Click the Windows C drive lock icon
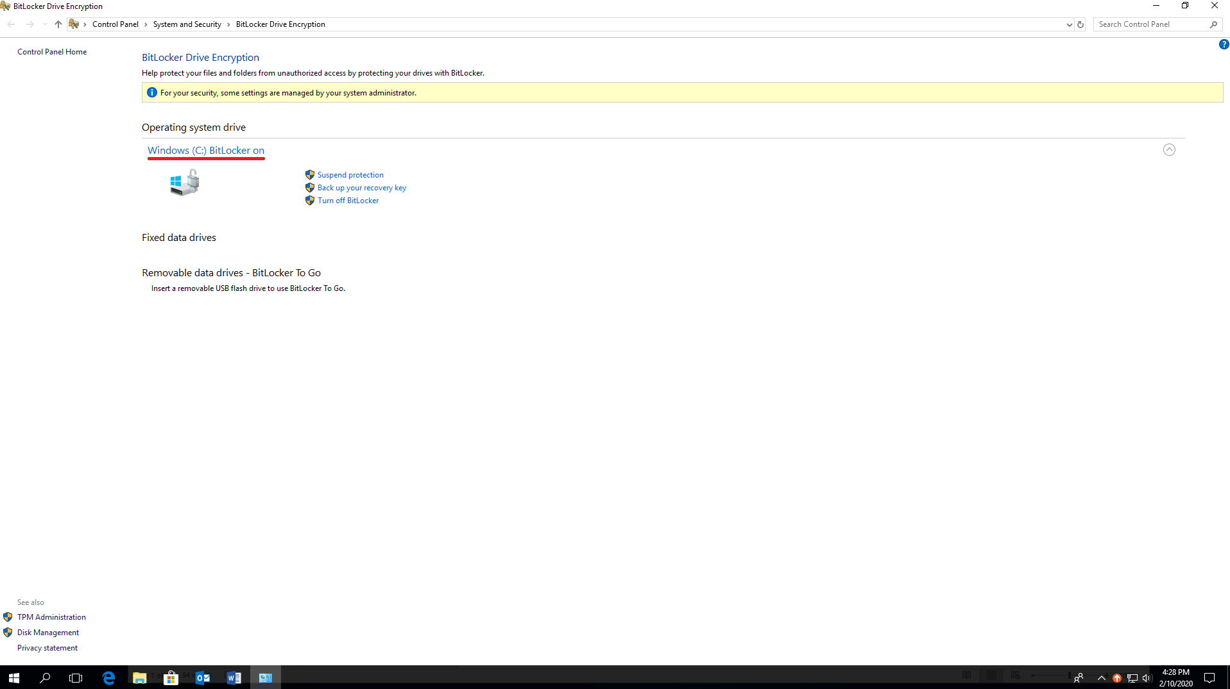Image resolution: width=1230 pixels, height=689 pixels. [185, 183]
